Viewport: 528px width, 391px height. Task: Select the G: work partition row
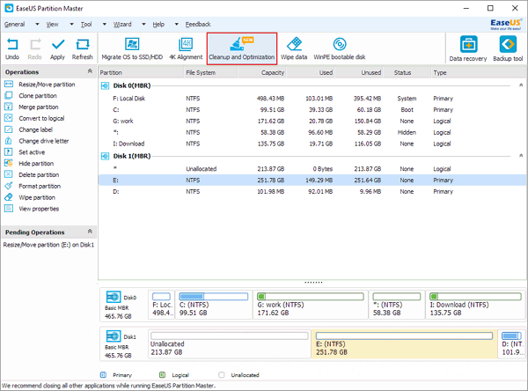(312, 121)
